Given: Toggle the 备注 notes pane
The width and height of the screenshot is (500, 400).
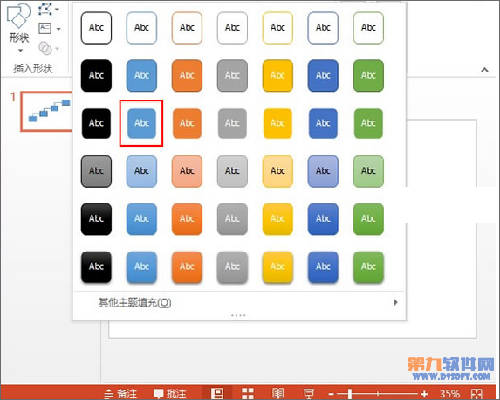Looking at the screenshot, I should tap(120, 394).
